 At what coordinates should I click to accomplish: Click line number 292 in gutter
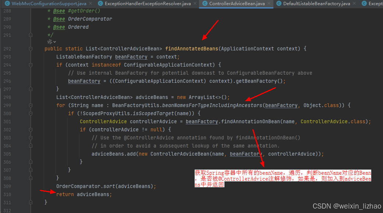(x=7, y=49)
